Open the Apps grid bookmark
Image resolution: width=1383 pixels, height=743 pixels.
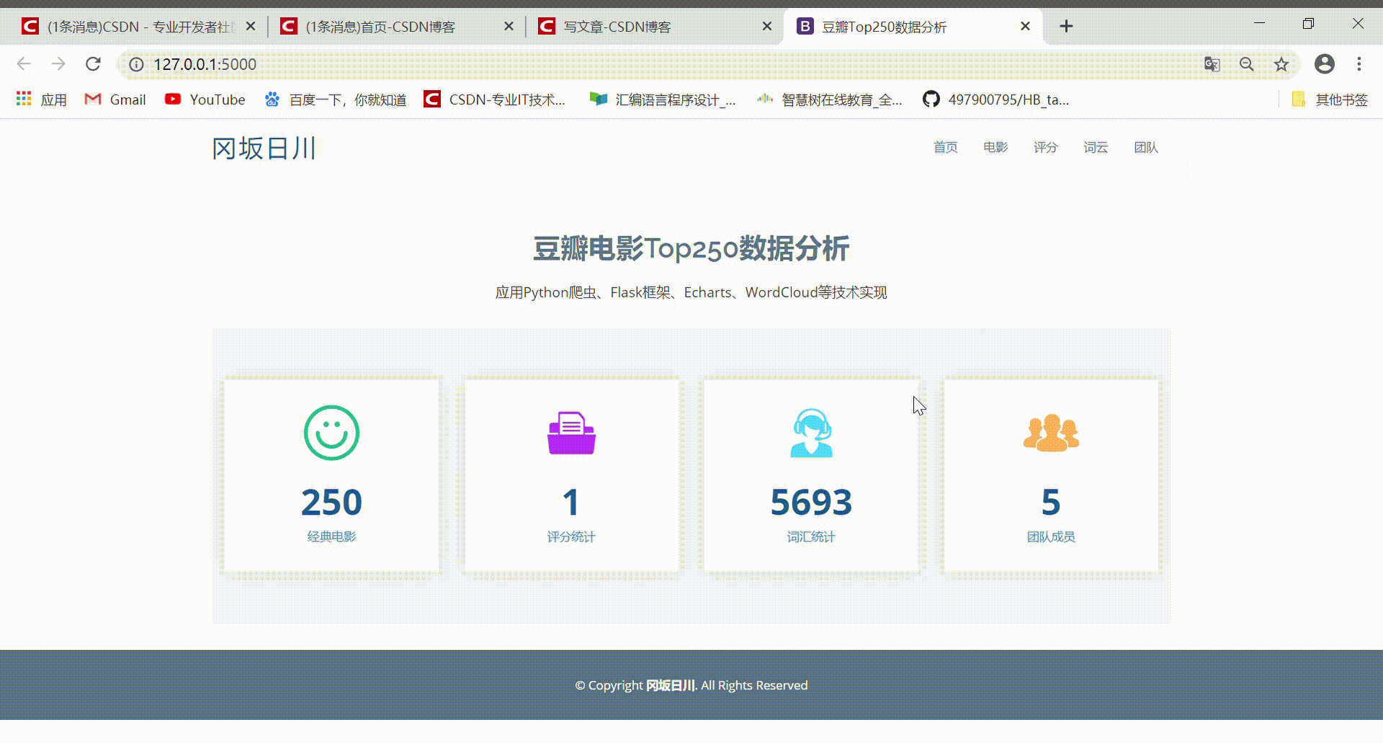[41, 99]
